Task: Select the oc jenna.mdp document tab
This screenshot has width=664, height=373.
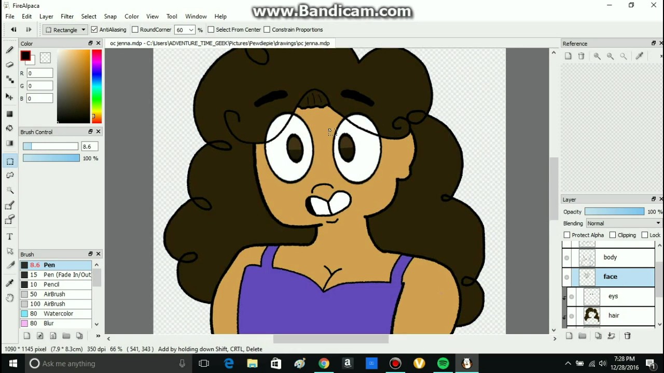Action: point(219,43)
